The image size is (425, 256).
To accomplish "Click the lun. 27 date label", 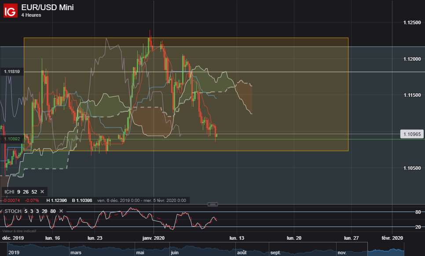I will coord(351,238).
